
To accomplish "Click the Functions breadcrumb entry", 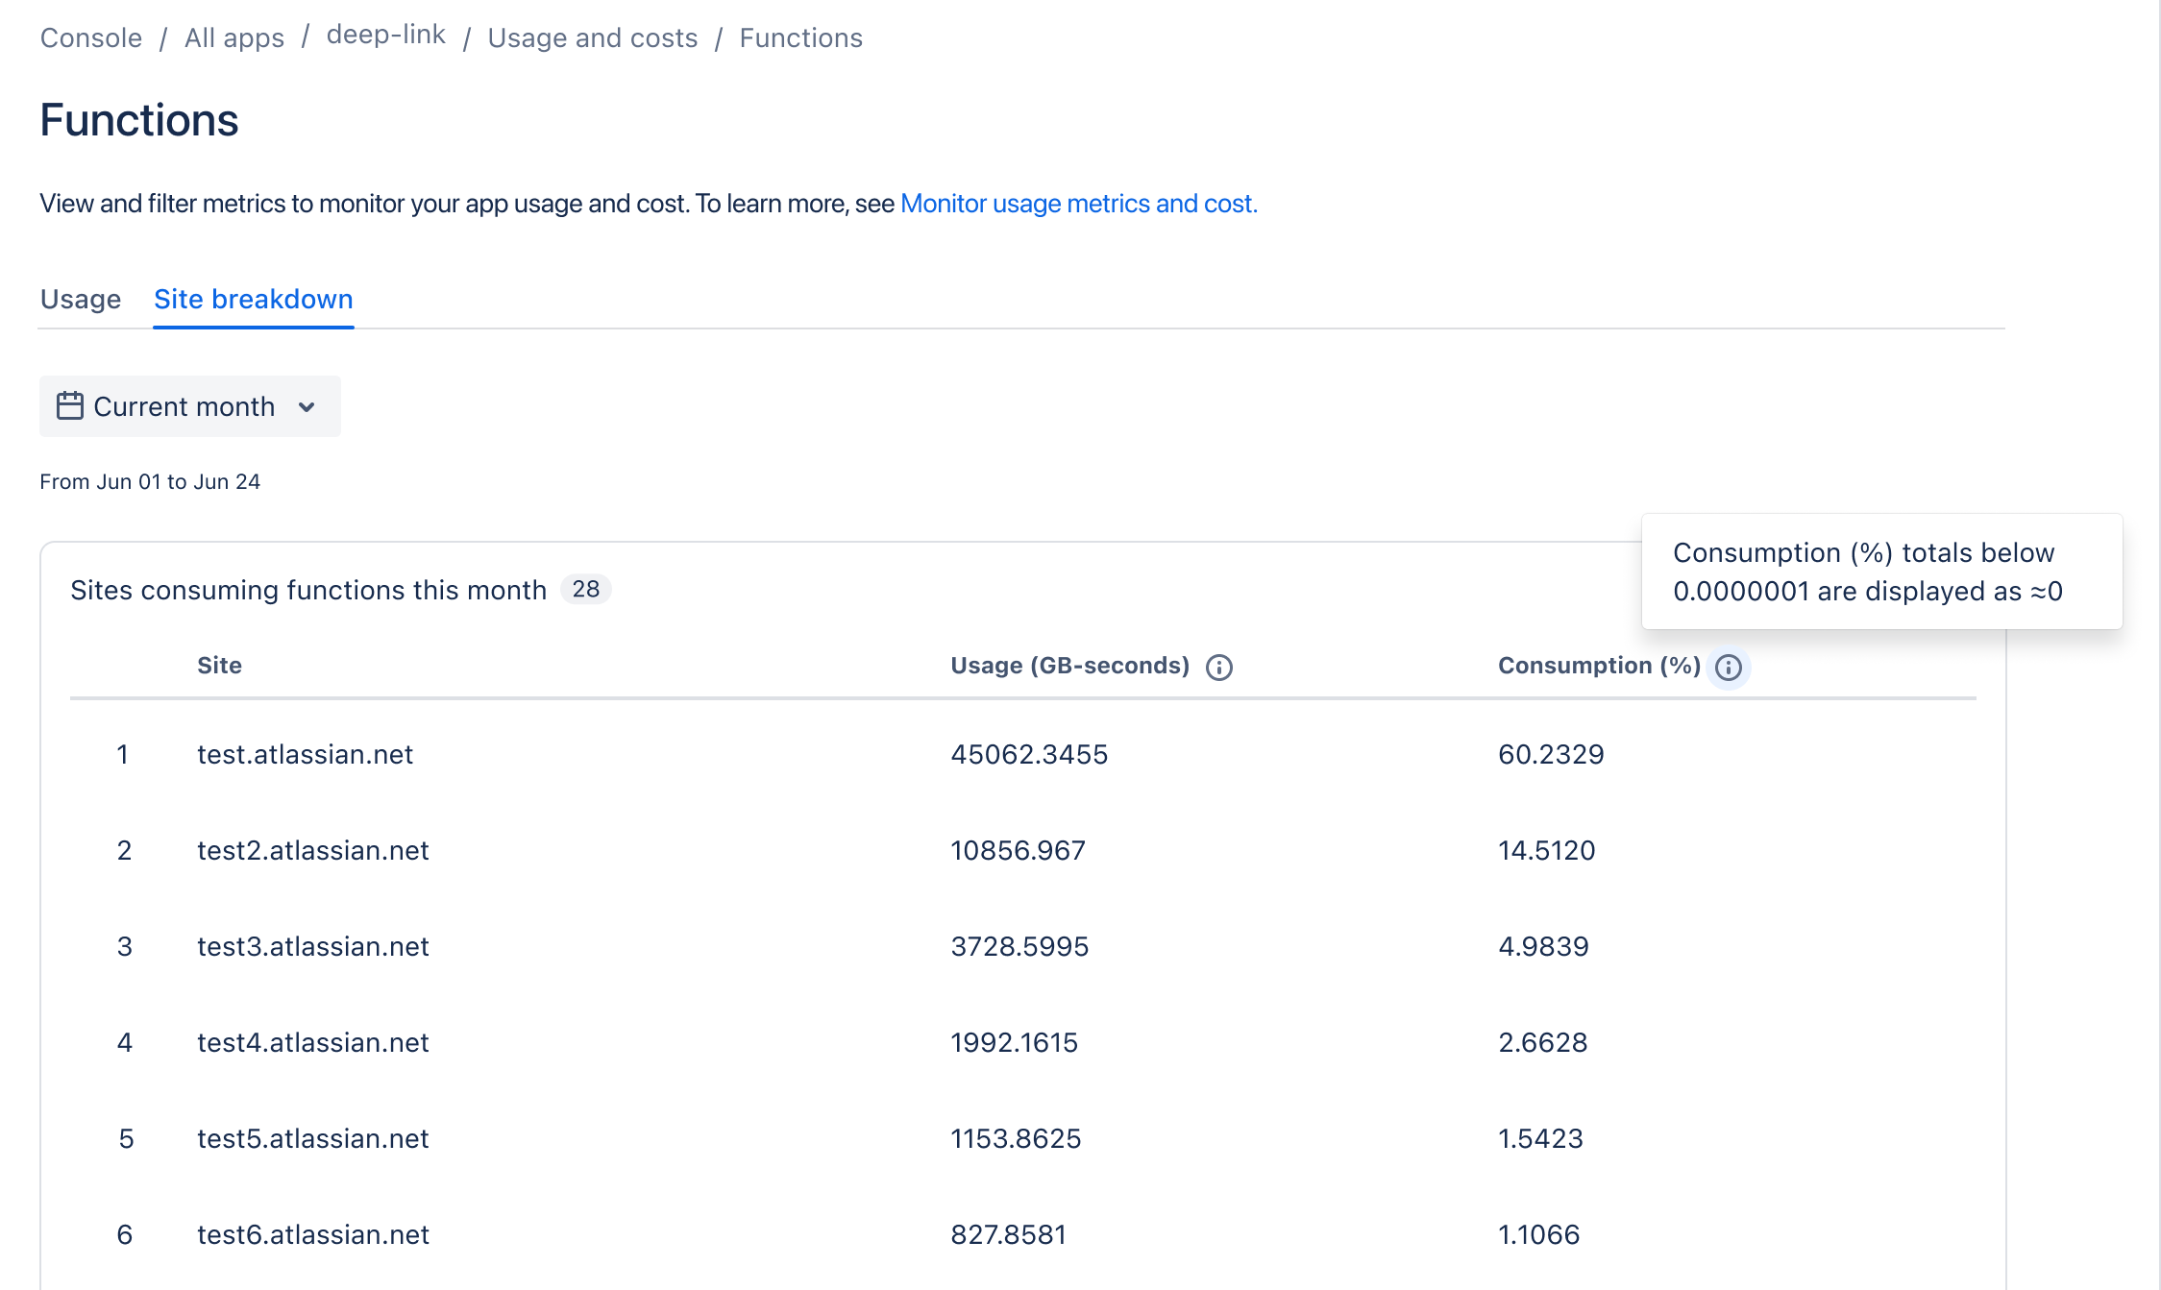I will click(x=800, y=37).
